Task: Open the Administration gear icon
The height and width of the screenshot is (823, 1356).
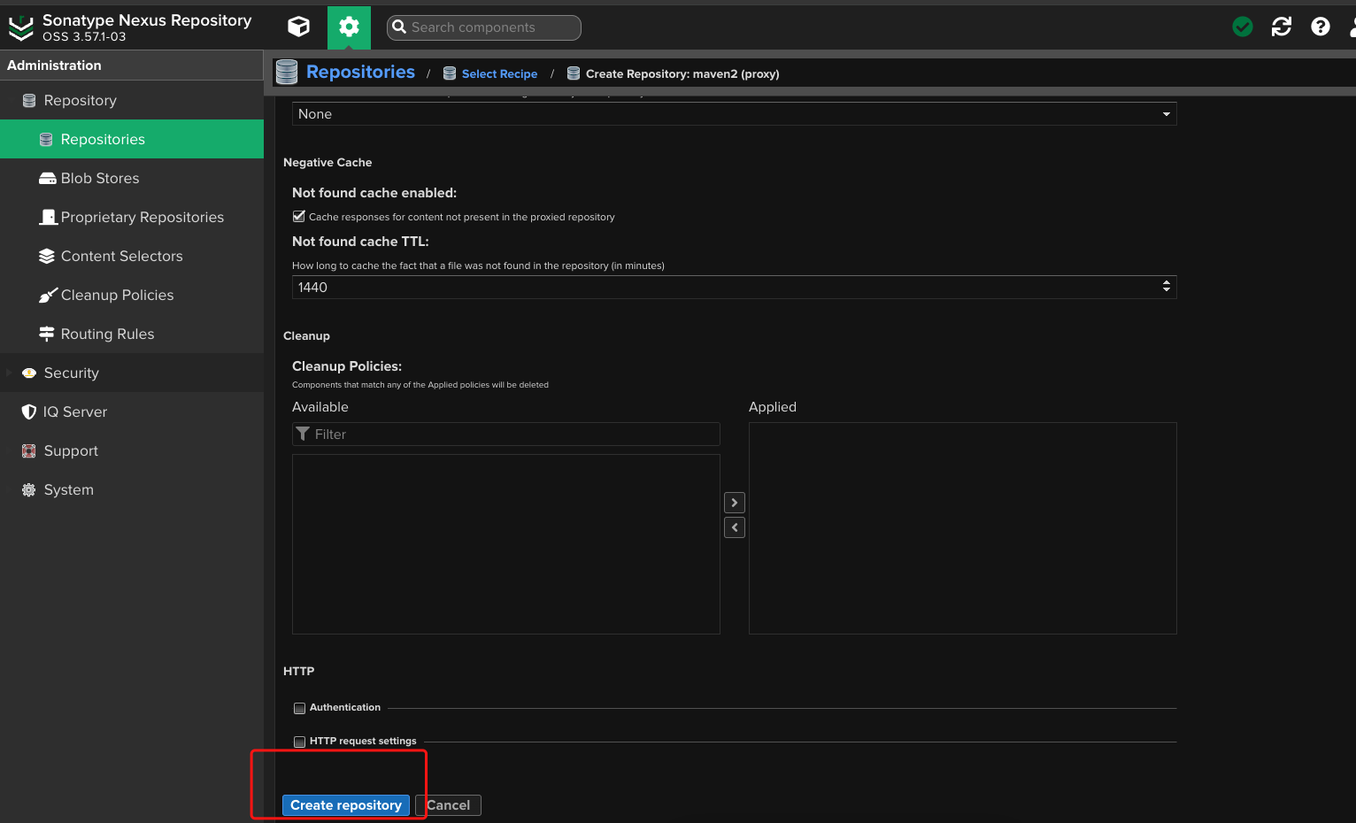Action: tap(349, 27)
